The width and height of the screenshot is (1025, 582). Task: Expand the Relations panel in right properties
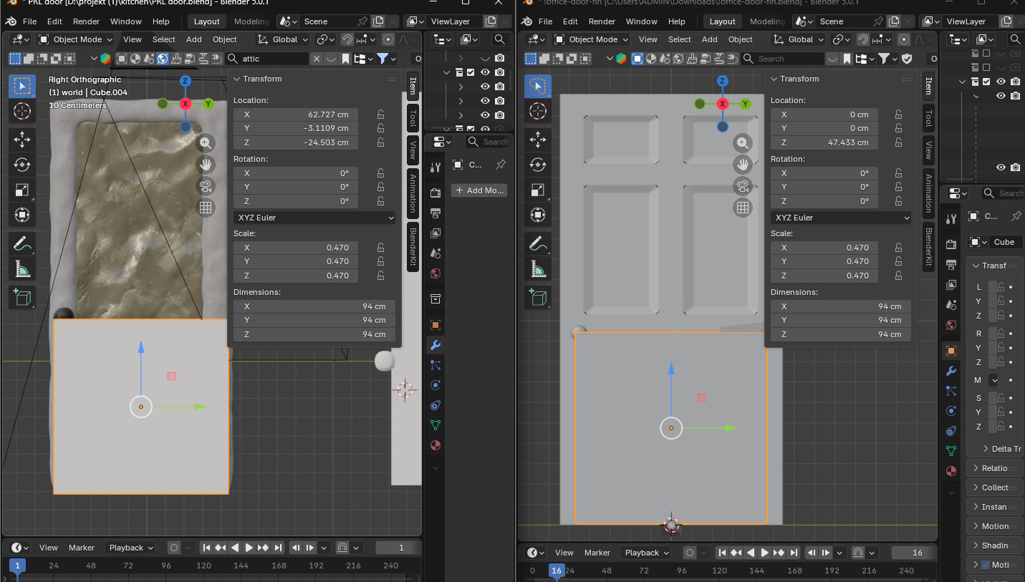994,468
